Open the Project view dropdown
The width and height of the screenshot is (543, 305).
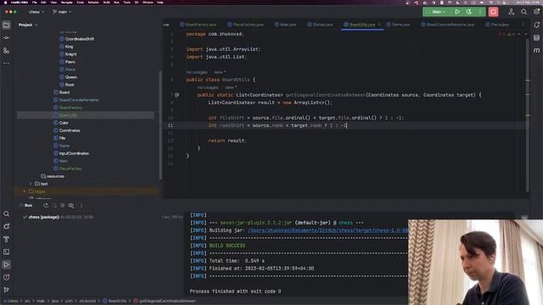pos(28,25)
